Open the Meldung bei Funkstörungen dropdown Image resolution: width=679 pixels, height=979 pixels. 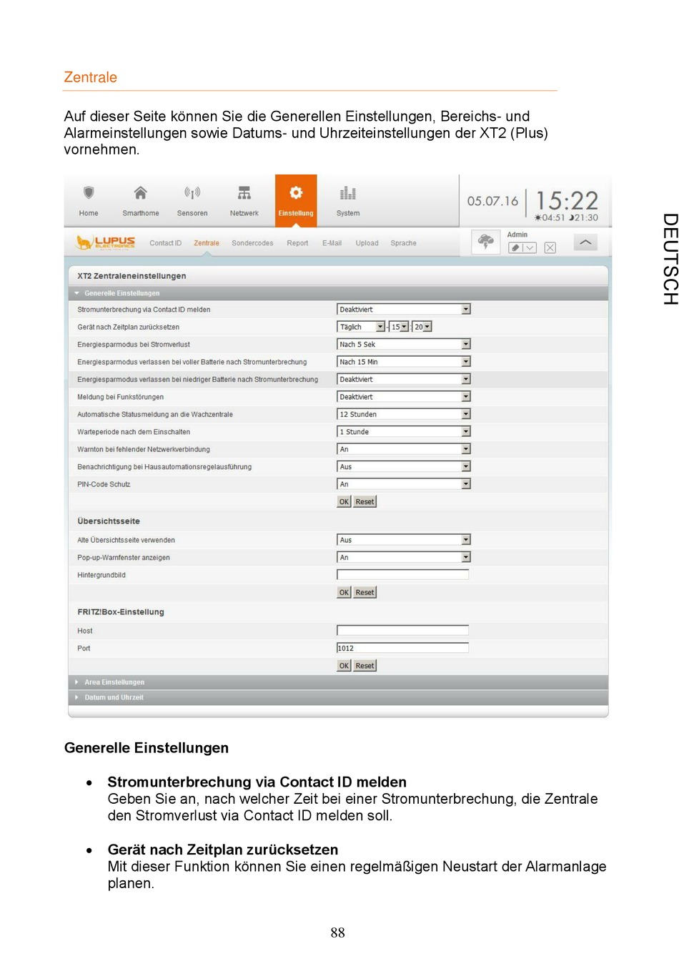coord(404,397)
